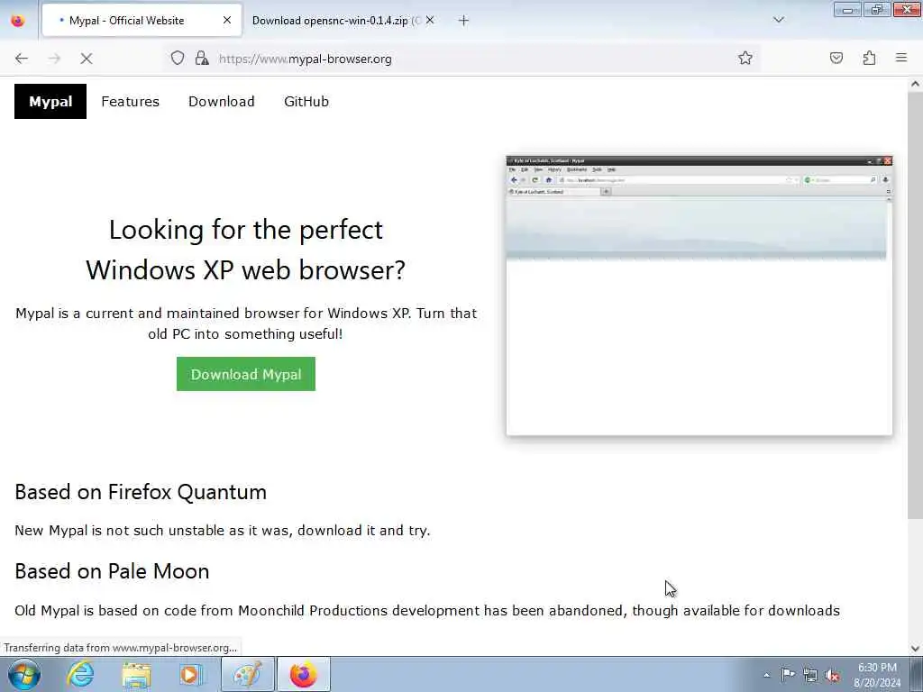Expand the list all tabs chevron
Image resolution: width=923 pixels, height=692 pixels.
779,20
